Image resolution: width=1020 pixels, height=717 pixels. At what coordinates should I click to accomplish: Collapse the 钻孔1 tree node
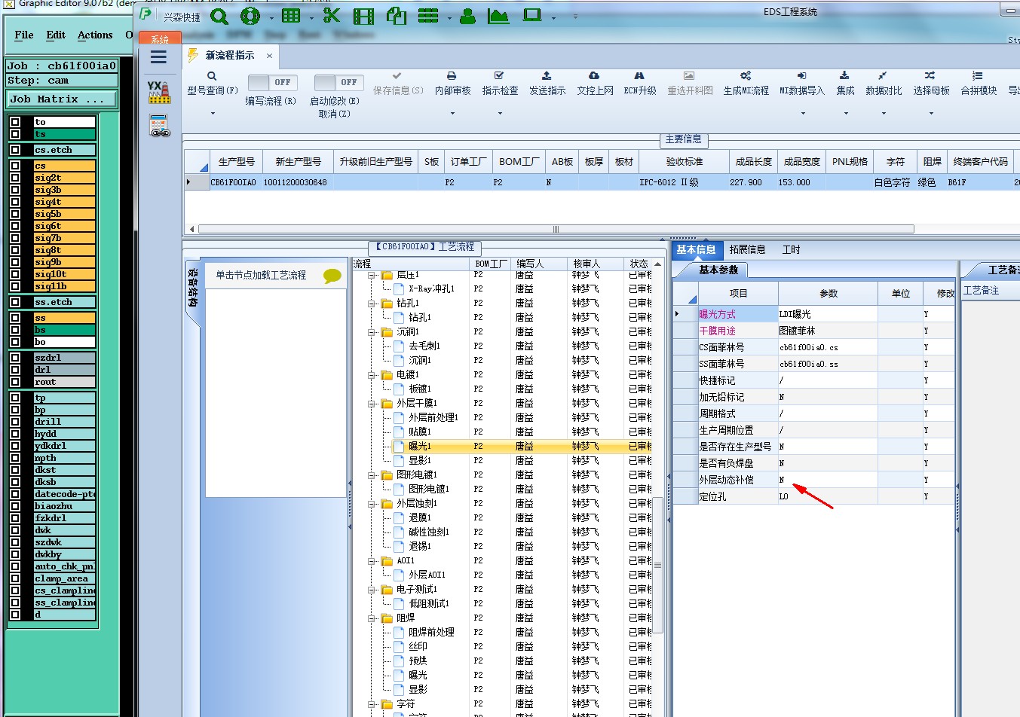click(x=372, y=303)
